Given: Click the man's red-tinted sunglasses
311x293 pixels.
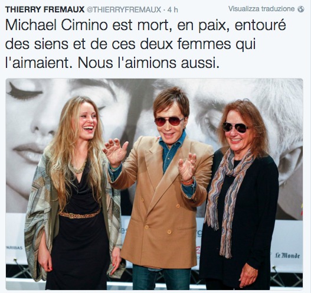Looking at the screenshot, I should point(169,121).
